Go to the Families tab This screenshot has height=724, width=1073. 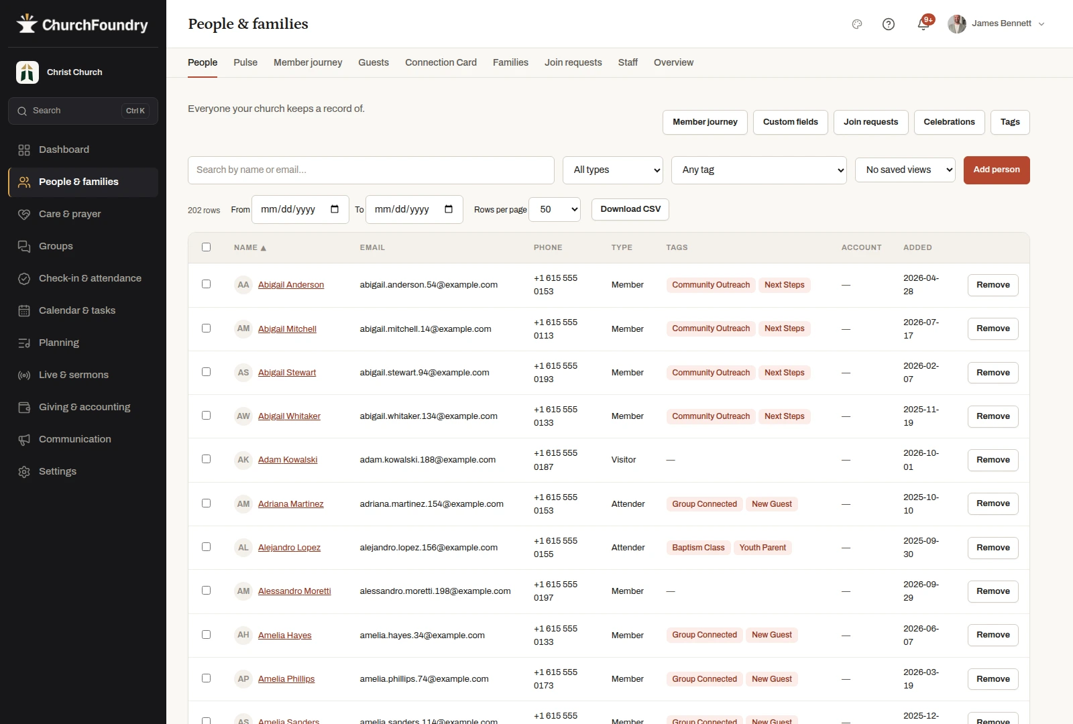point(510,62)
